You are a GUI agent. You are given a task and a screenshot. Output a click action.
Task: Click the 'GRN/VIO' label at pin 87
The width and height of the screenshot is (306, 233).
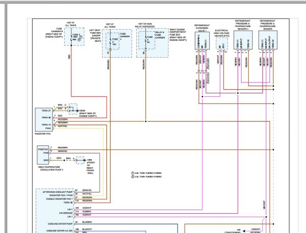click(87, 190)
